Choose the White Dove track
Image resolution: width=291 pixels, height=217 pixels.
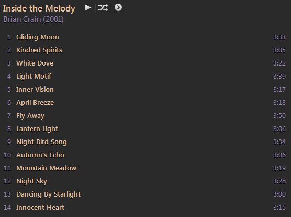[145, 63]
